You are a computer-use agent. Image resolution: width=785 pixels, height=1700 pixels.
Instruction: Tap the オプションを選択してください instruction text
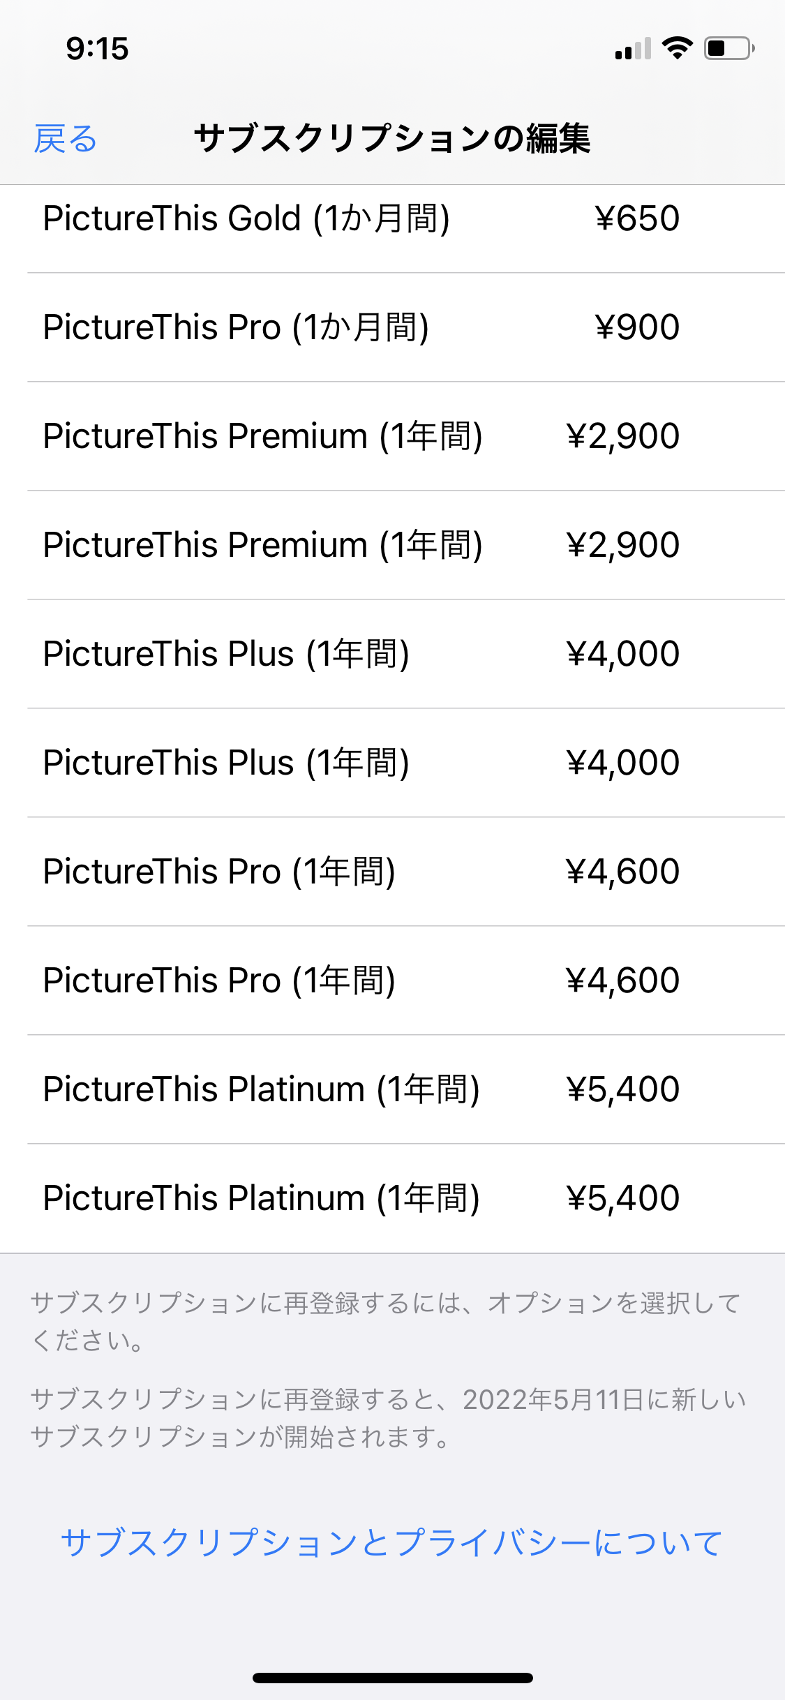click(385, 1321)
